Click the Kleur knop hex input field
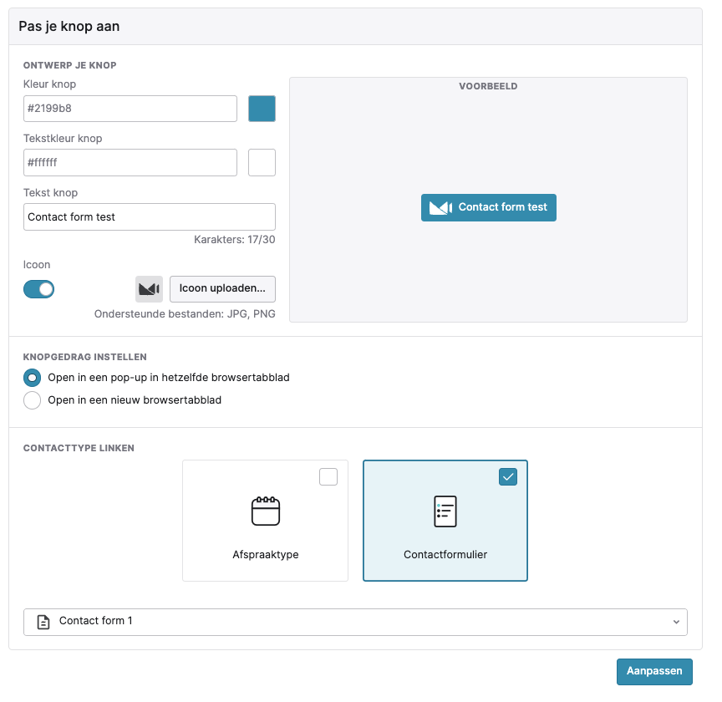The height and width of the screenshot is (702, 722). point(130,109)
